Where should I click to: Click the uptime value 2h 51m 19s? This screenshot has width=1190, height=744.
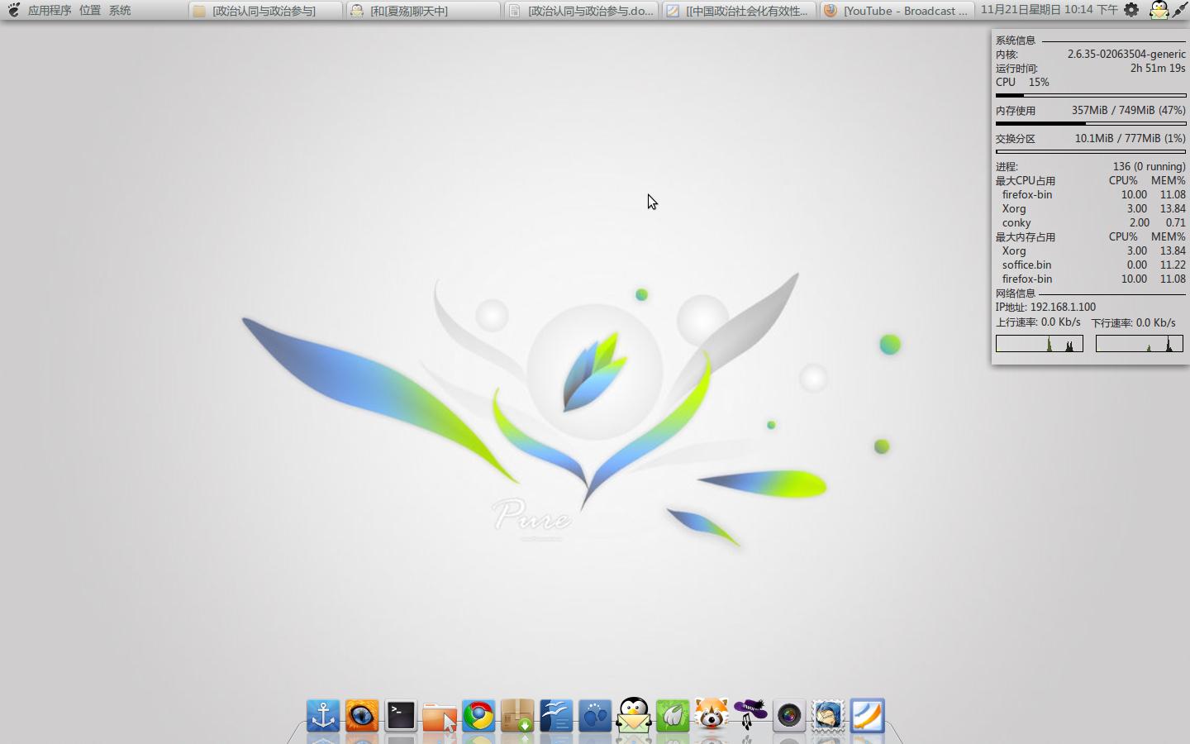1158,69
